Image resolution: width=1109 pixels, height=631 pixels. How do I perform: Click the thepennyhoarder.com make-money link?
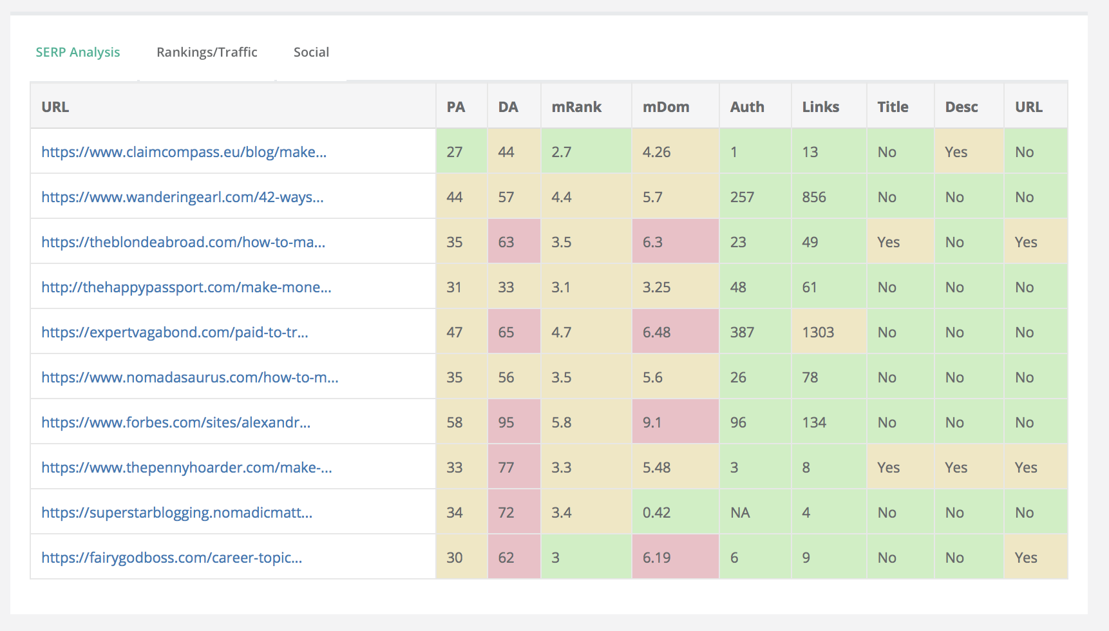(x=186, y=467)
